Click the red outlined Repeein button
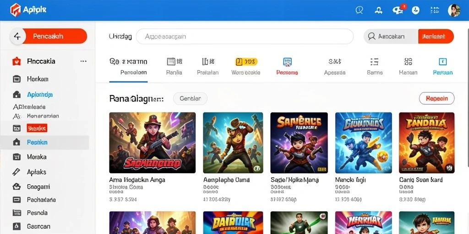This screenshot has width=469, height=234. tap(436, 99)
